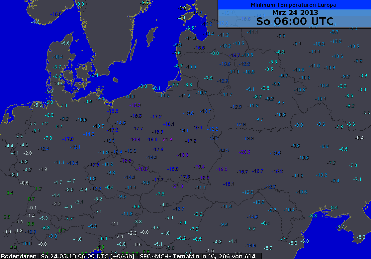Click the -1.5 temperature reading
Image resolution: width=371 pixels, height=259 pixels.
tap(209, 250)
